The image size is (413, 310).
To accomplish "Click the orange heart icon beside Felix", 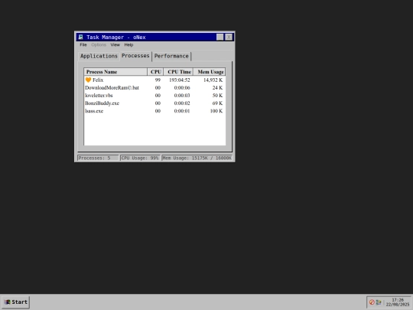I will click(88, 80).
